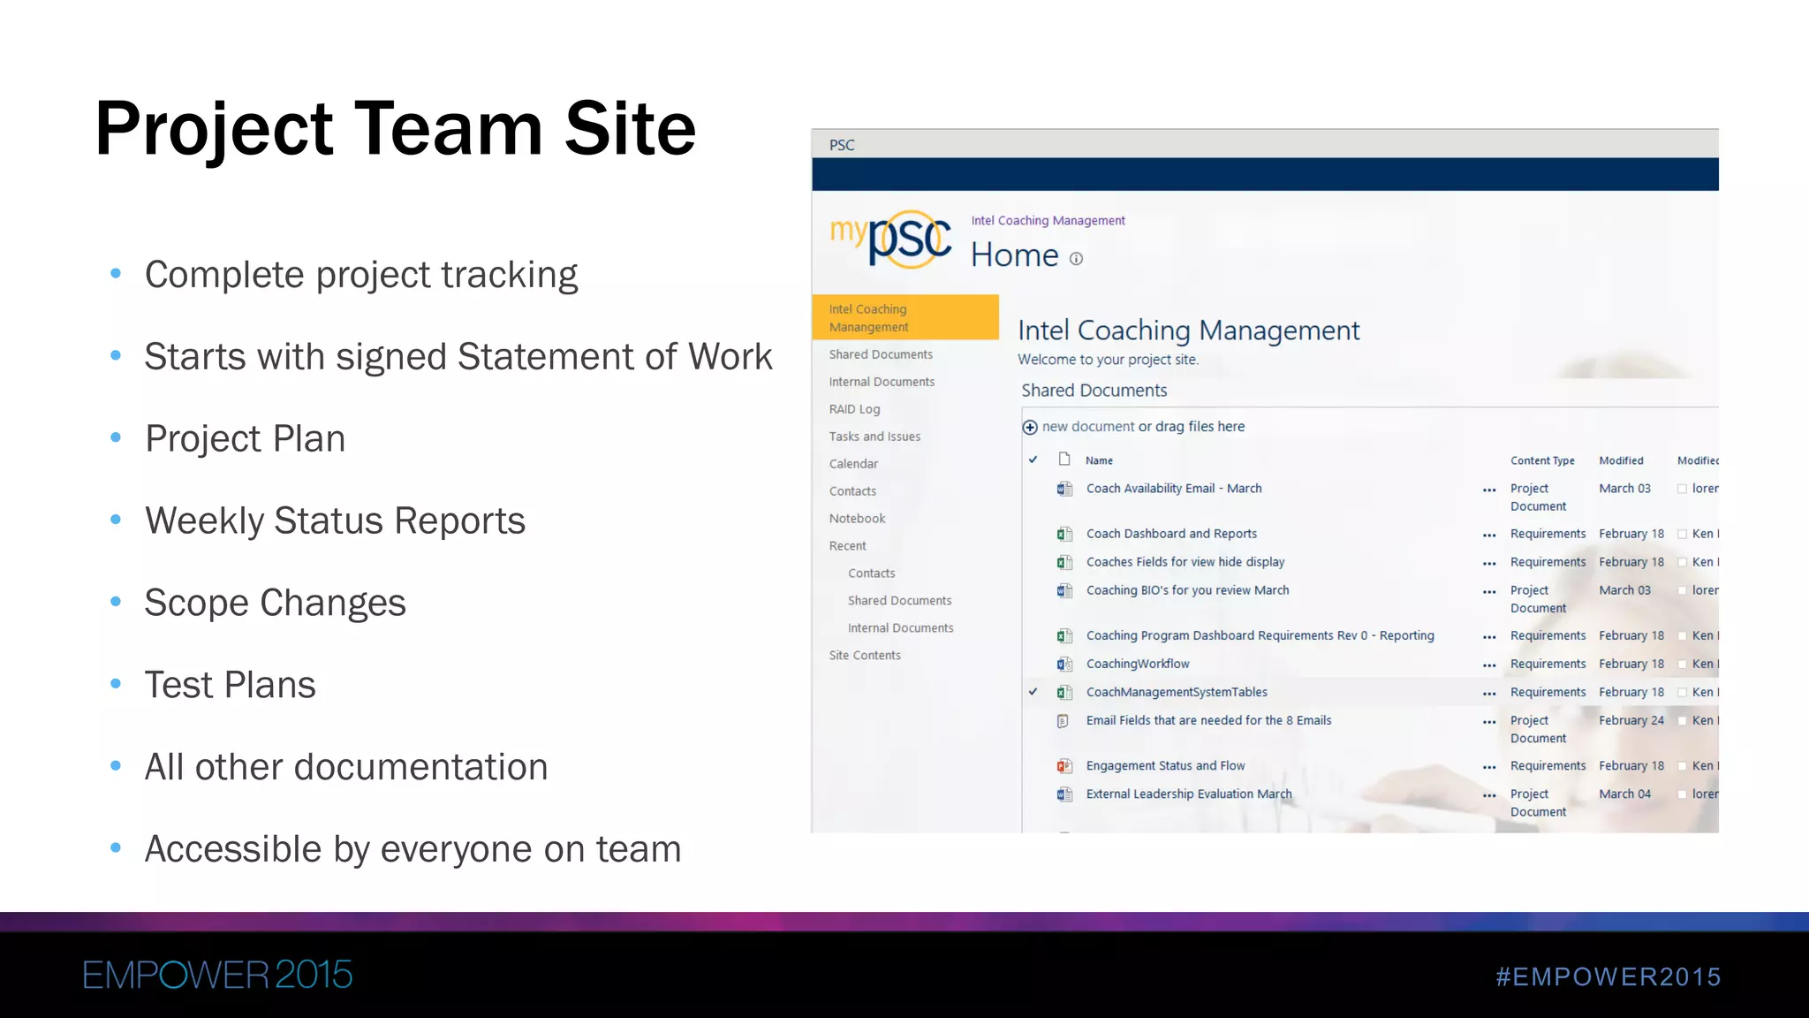Open Coach Dashboard and Reports file

[1171, 534]
